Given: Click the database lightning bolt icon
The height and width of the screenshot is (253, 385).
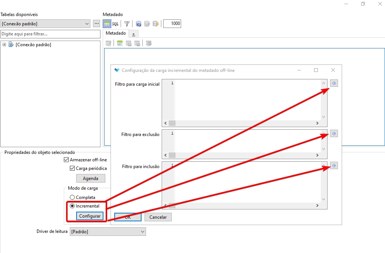Looking at the screenshot, I should (156, 23).
